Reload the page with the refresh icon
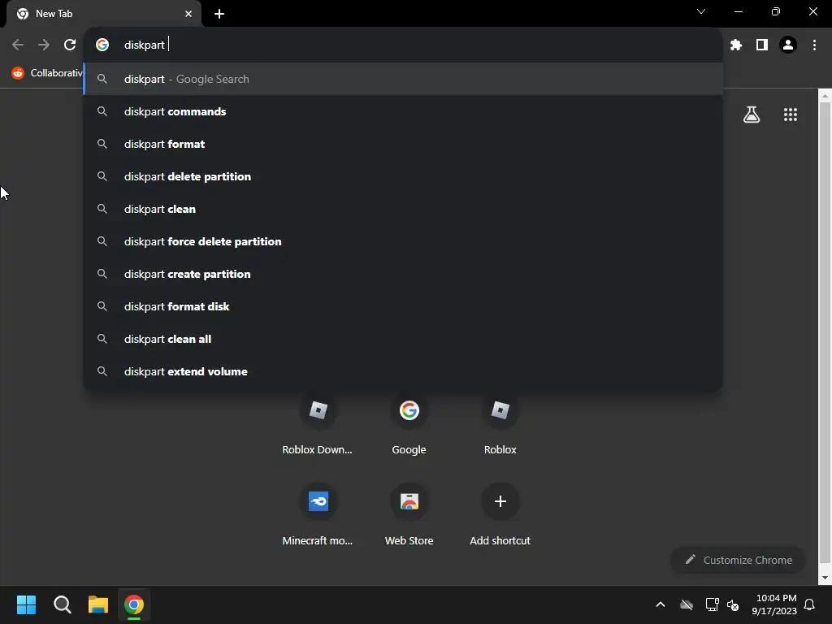 [70, 45]
